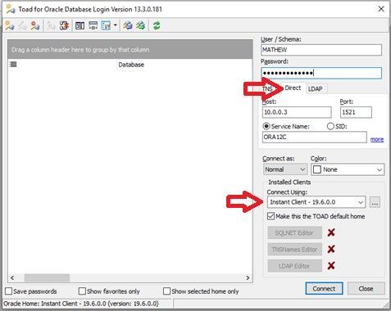This screenshot has height=311, width=391.
Task: Select the Direct connection tab
Action: (293, 88)
